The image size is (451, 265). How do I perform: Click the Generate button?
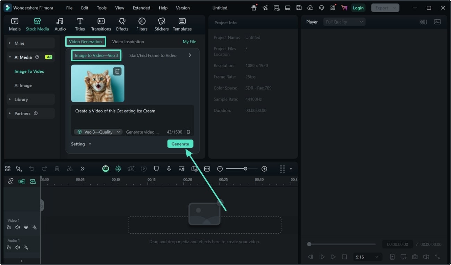tap(180, 144)
